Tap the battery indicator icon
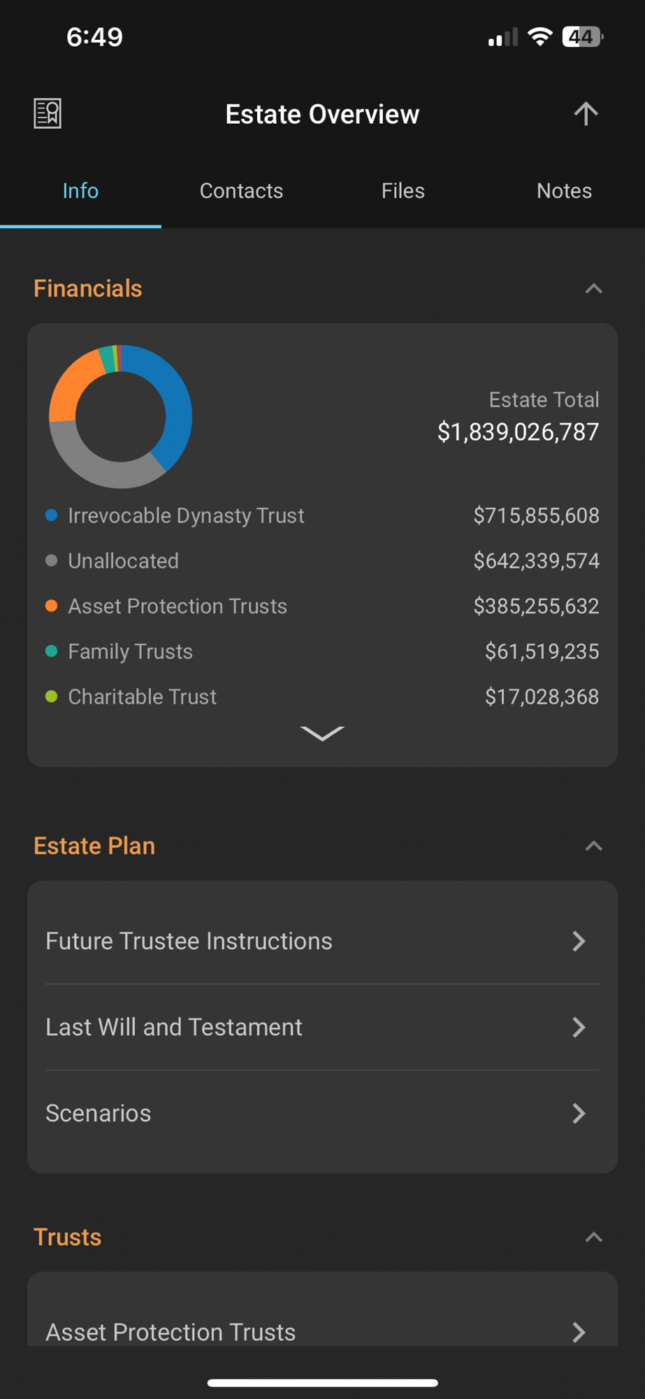Screen dimensions: 645x1399 pyautogui.click(x=583, y=36)
